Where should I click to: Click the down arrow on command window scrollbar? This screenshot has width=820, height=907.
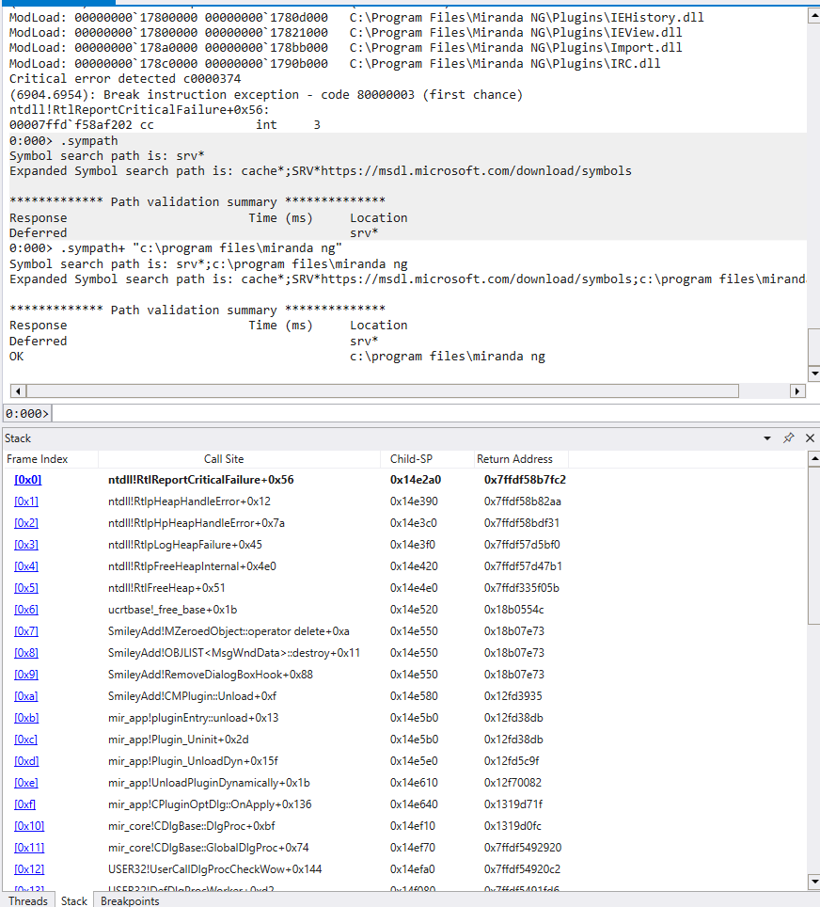[x=812, y=372]
